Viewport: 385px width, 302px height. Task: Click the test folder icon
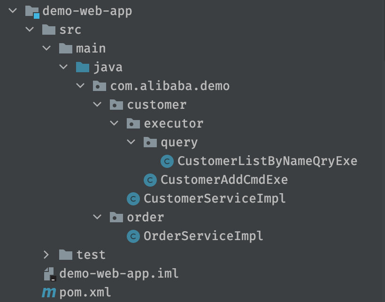click(x=66, y=255)
